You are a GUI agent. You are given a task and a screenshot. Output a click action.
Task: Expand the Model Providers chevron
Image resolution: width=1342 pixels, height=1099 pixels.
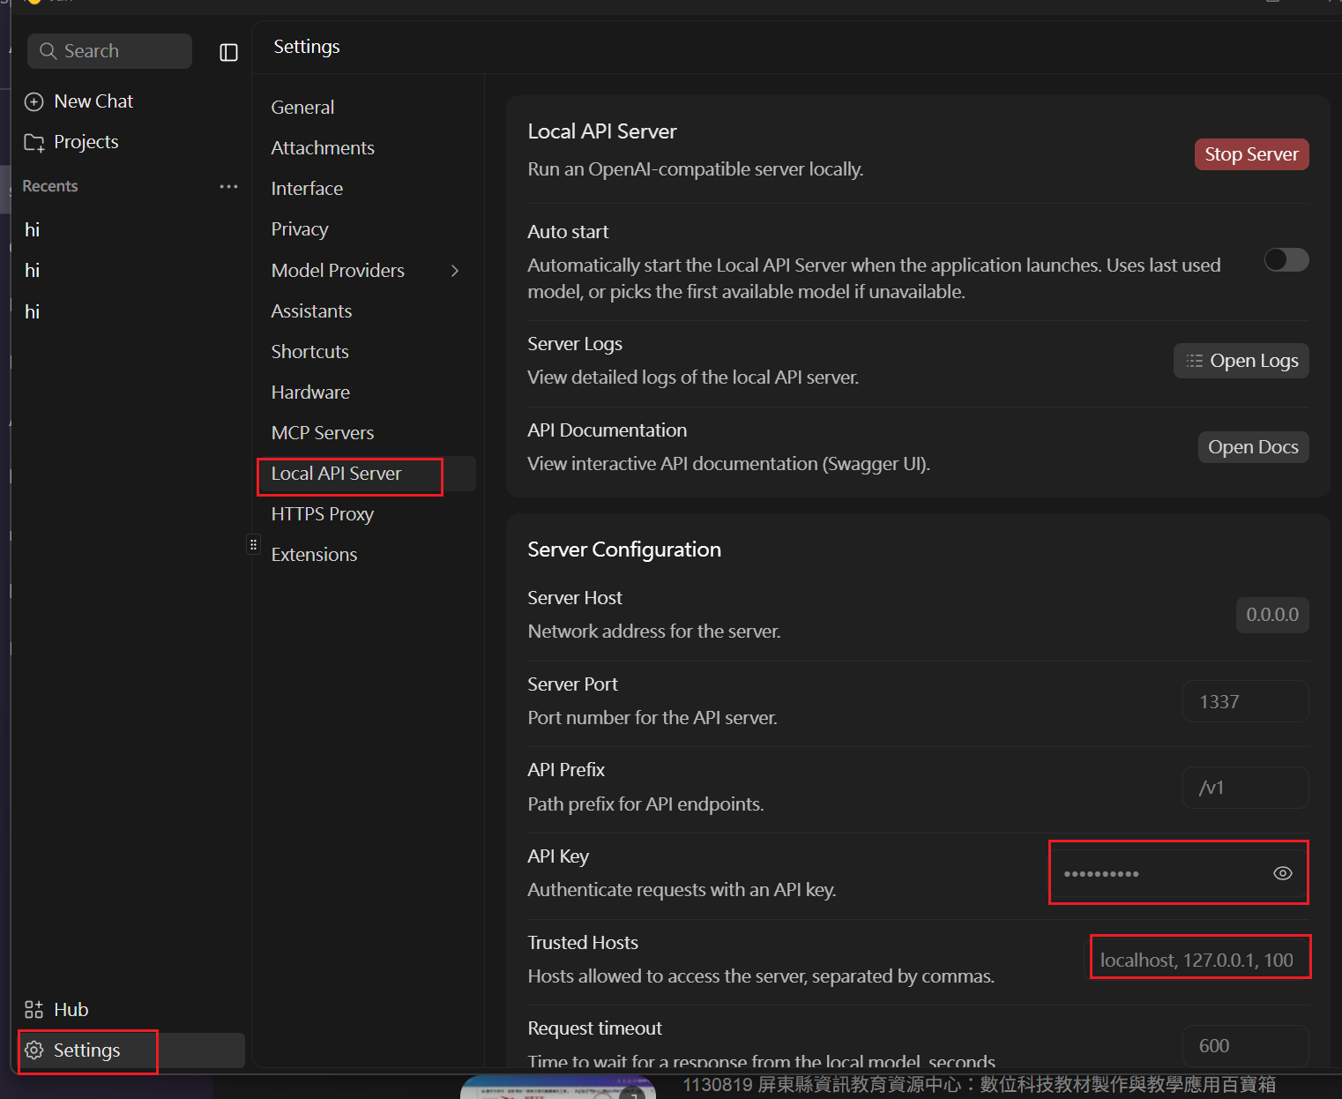455,271
